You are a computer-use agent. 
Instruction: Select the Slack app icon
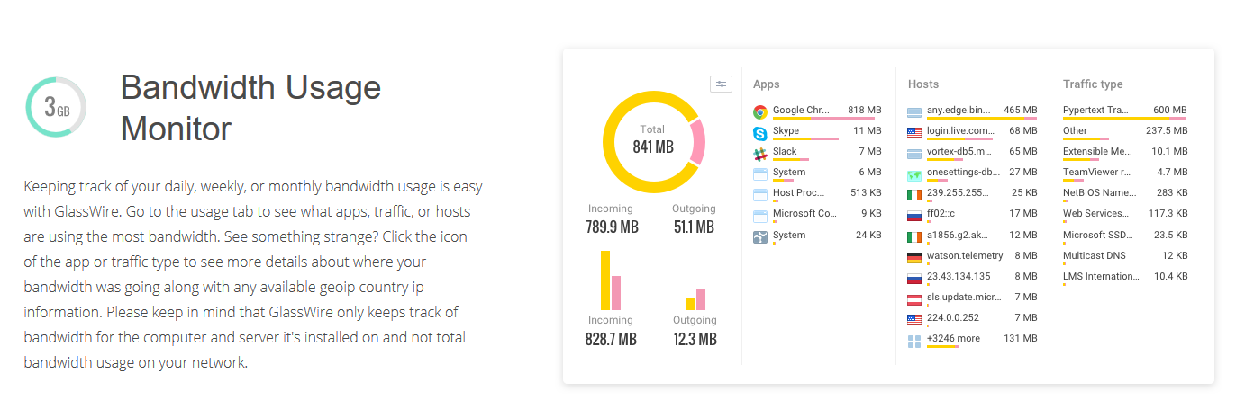[760, 153]
